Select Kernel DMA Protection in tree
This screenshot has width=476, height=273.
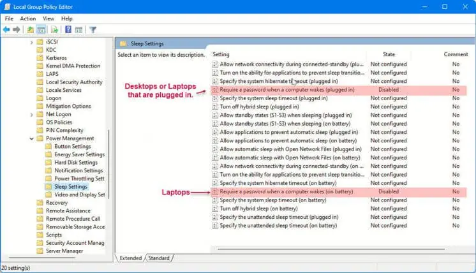tap(73, 66)
